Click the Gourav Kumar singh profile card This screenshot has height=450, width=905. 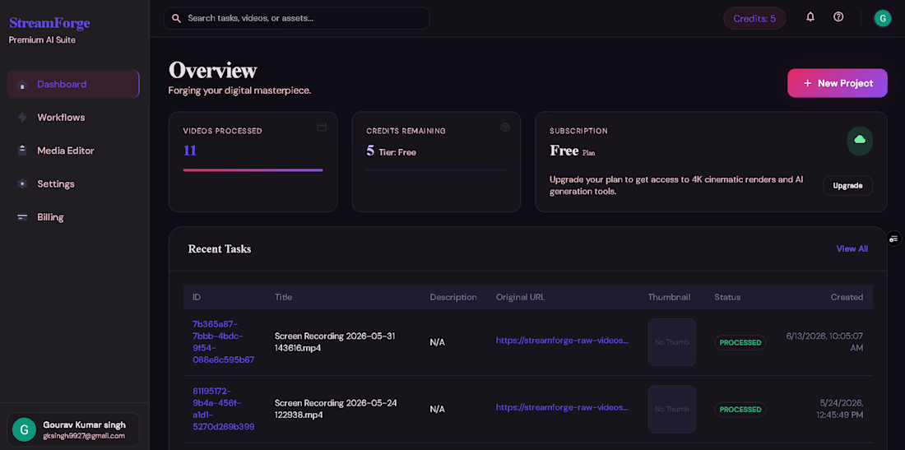point(72,429)
